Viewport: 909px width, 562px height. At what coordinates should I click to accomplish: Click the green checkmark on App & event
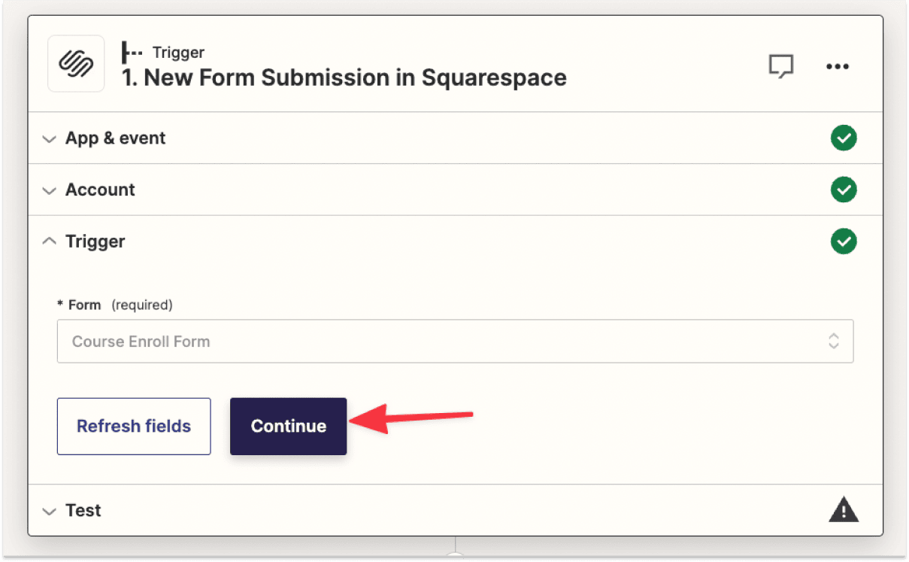tap(844, 138)
